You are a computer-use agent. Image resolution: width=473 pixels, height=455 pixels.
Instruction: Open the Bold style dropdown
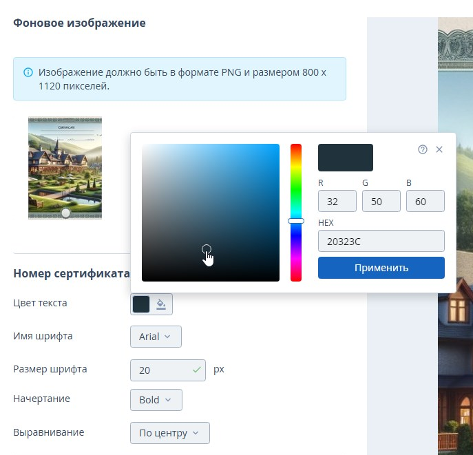coord(156,400)
